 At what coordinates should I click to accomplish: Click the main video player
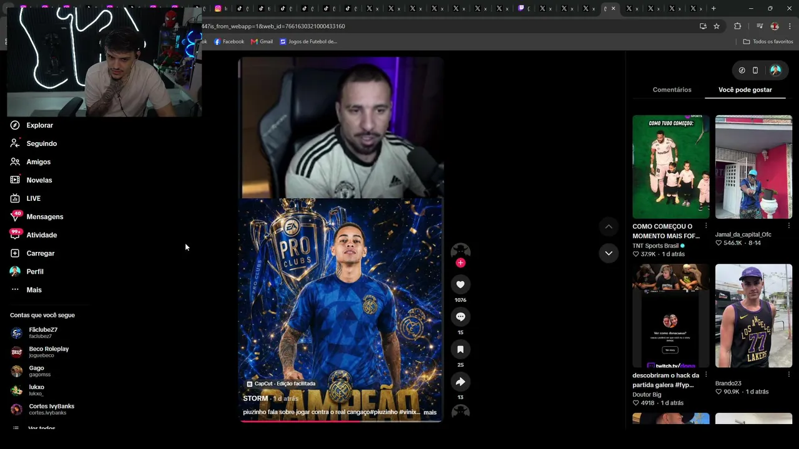coord(341,239)
